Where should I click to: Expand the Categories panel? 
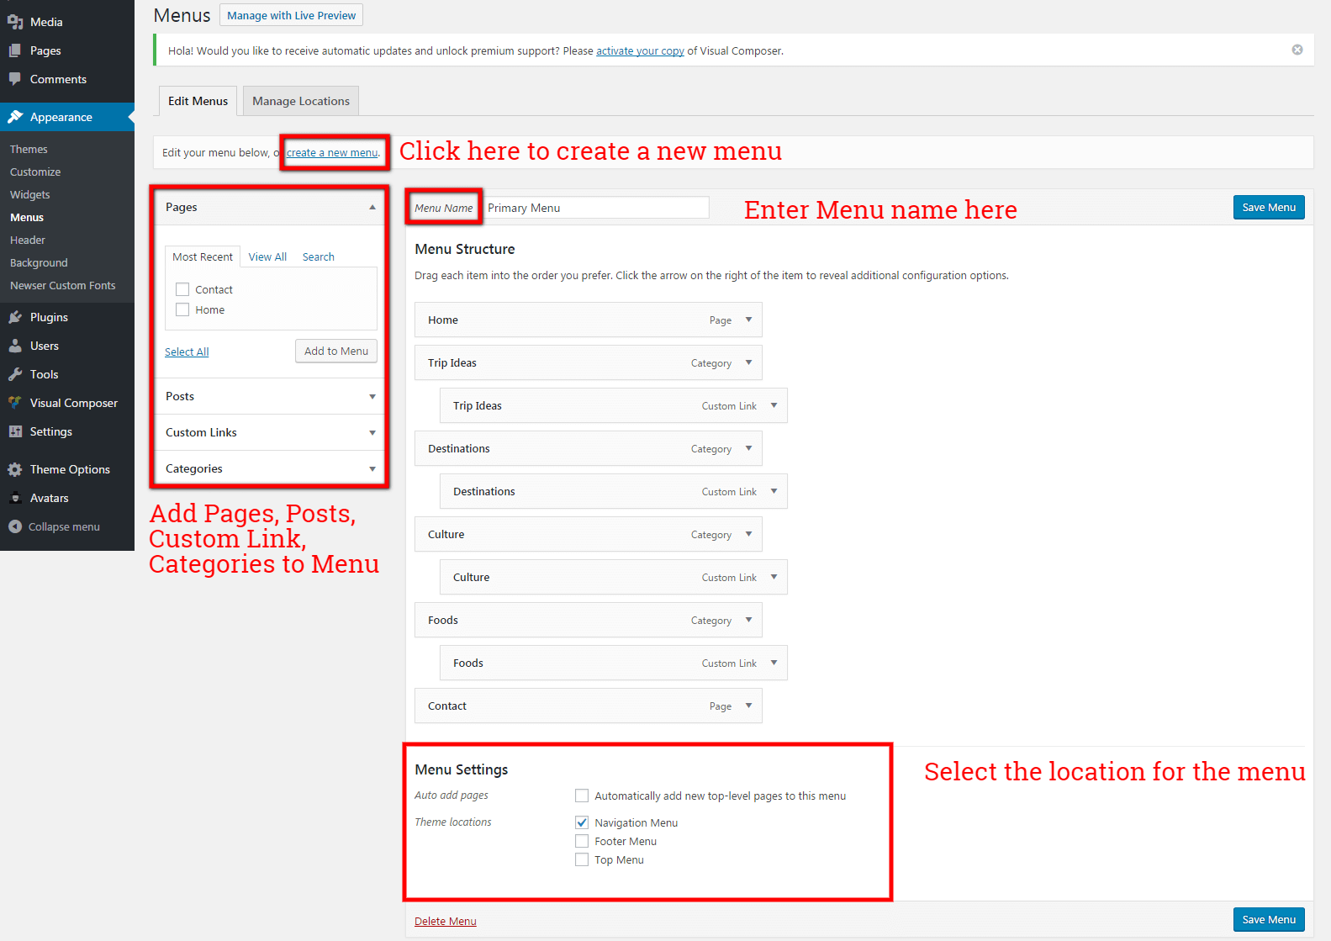372,469
